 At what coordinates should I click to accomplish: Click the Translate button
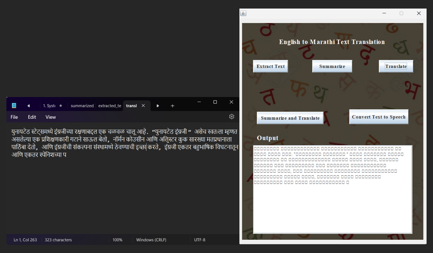(x=396, y=66)
